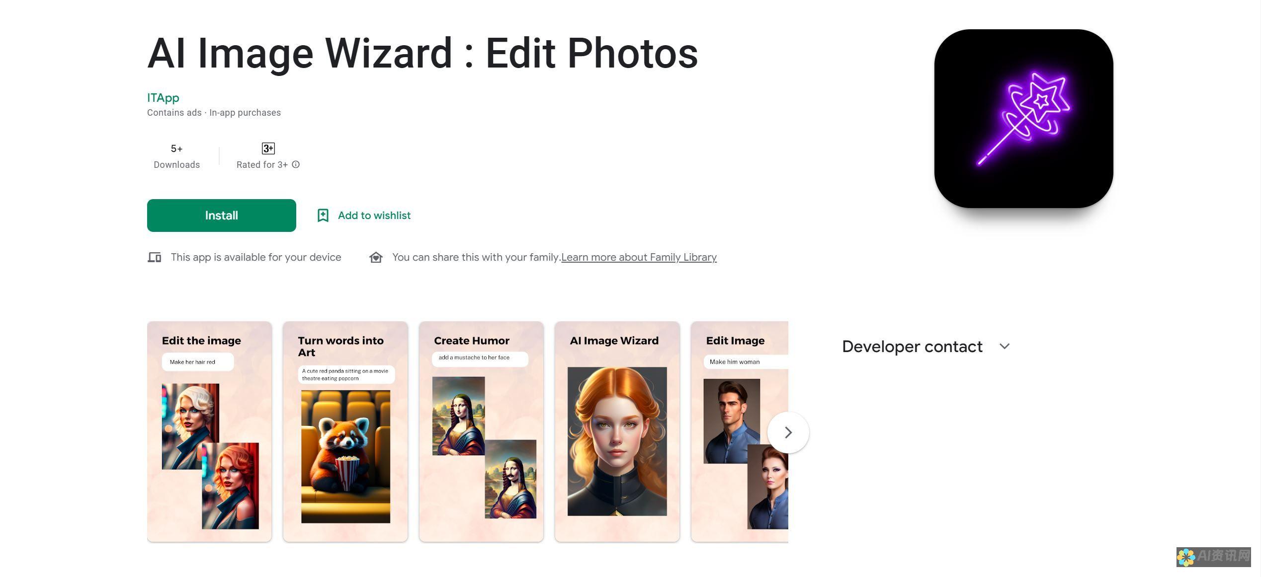Click the 3+ age rating badge
Screen dimensions: 1261x577
pyautogui.click(x=268, y=147)
